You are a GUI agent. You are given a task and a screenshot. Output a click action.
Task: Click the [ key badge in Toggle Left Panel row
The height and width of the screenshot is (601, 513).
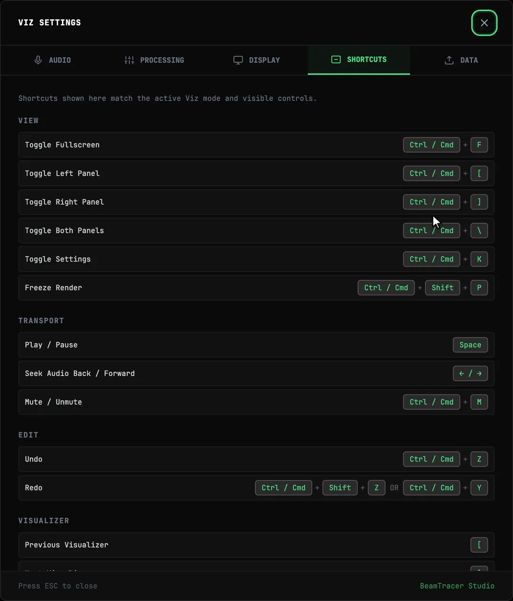(x=479, y=173)
